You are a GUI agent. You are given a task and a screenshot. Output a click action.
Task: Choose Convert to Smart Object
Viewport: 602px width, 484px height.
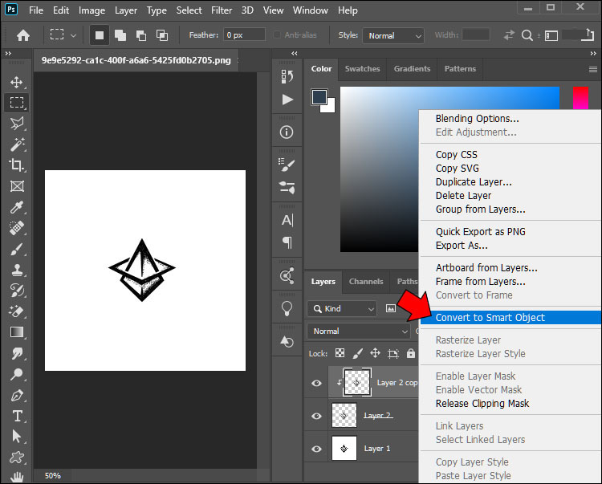[511, 317]
